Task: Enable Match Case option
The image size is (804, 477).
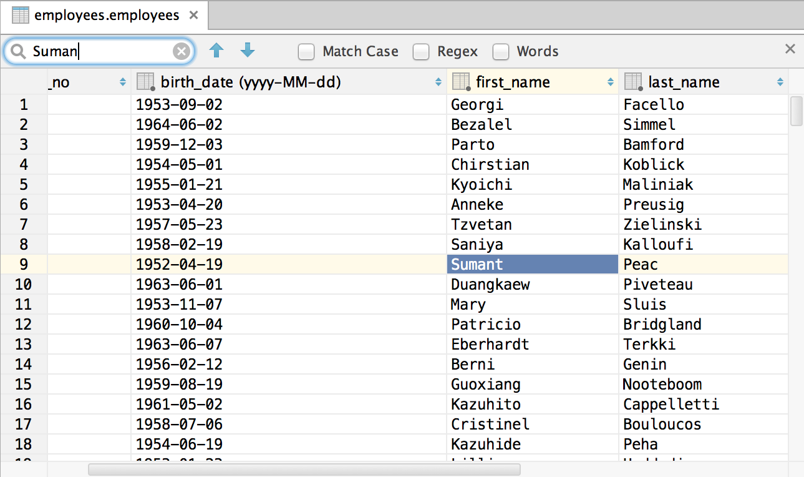Action: (306, 52)
